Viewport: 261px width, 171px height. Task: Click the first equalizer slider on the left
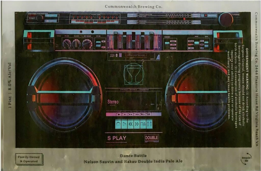(x=116, y=41)
